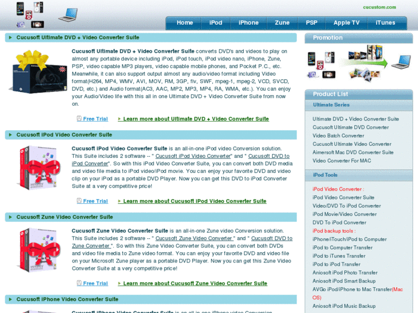The height and width of the screenshot is (313, 418).
Task: Open the Cucusoft Zune Video Converter inline link
Action: point(194,238)
